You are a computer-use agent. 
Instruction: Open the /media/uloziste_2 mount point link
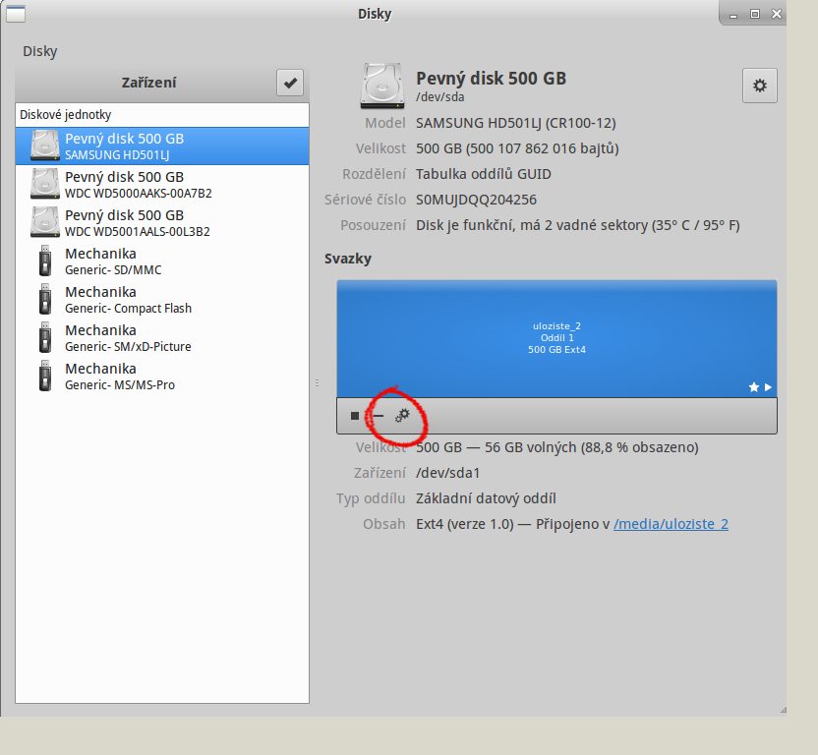coord(671,524)
